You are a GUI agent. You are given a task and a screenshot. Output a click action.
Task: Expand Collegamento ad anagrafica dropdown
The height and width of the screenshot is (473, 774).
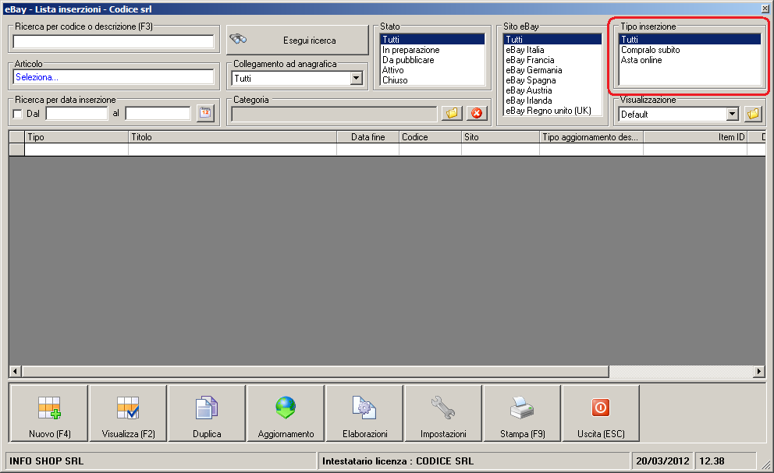[357, 78]
